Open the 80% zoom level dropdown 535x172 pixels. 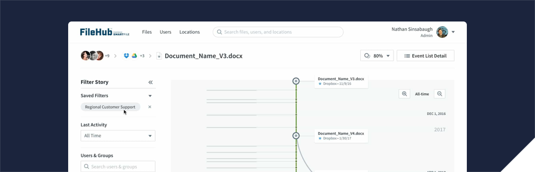coord(377,55)
